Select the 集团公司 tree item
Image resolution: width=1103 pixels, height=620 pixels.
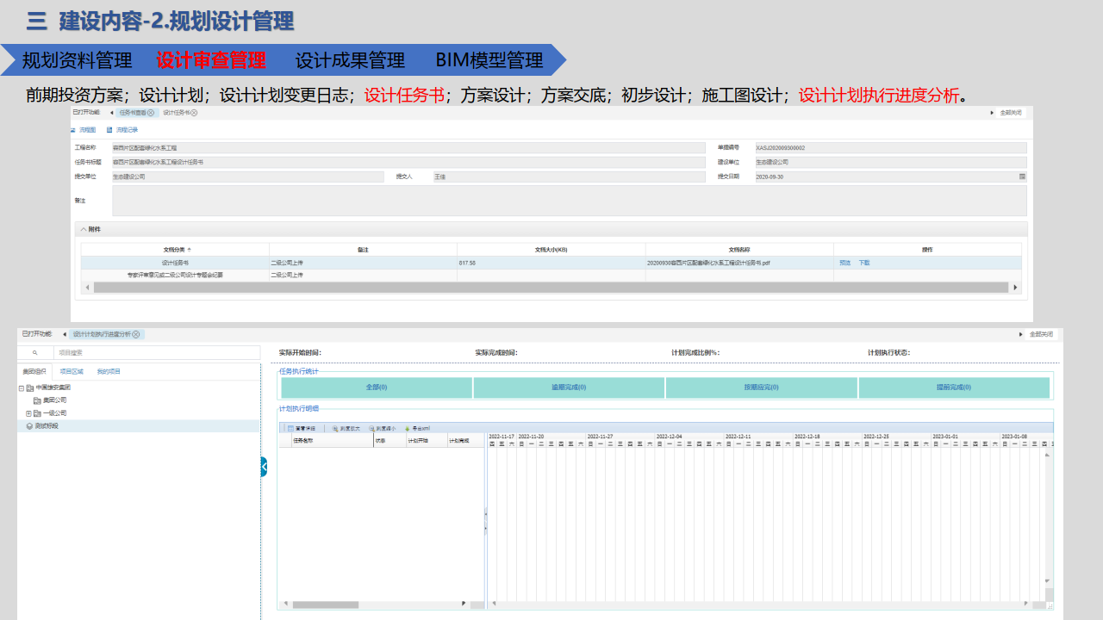pyautogui.click(x=54, y=400)
